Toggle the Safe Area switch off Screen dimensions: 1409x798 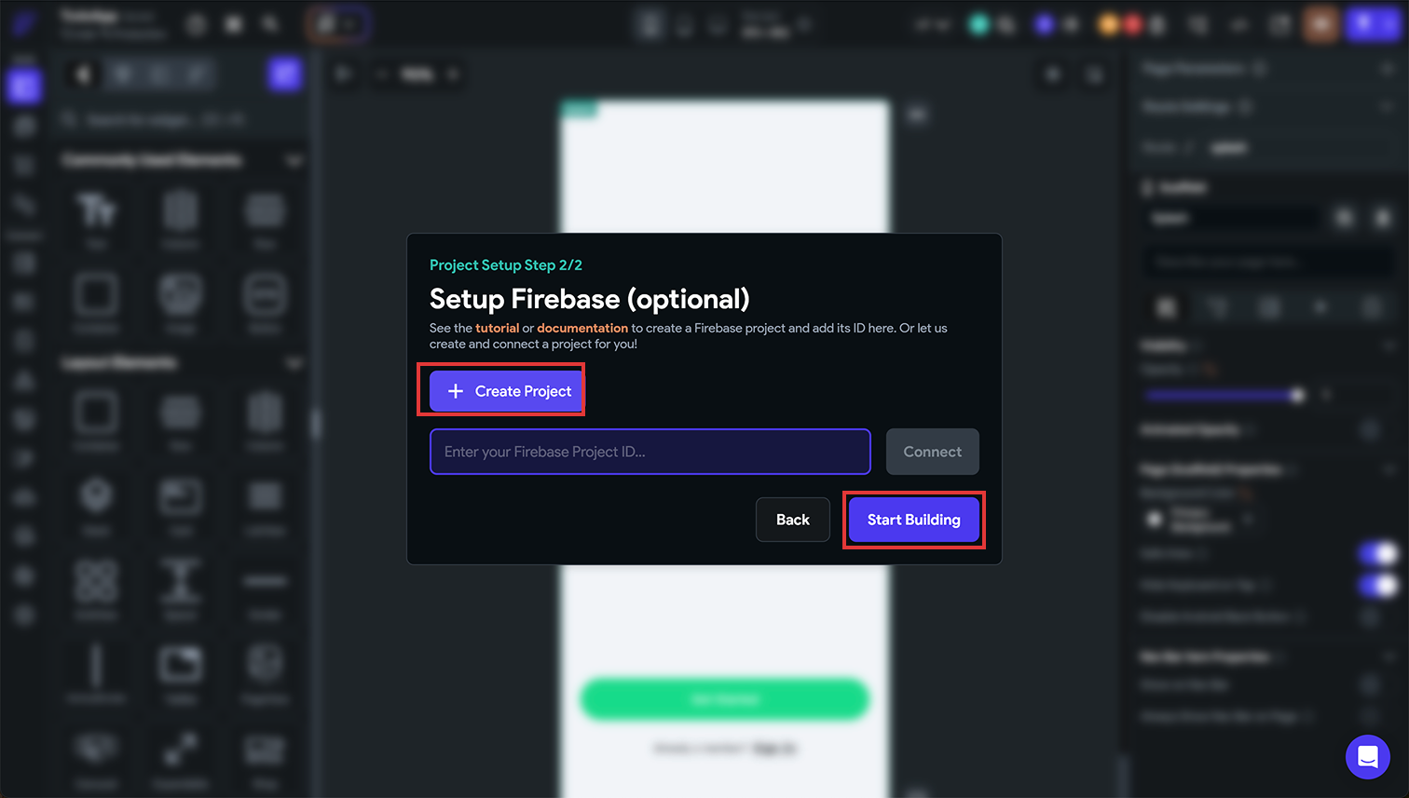(1377, 553)
